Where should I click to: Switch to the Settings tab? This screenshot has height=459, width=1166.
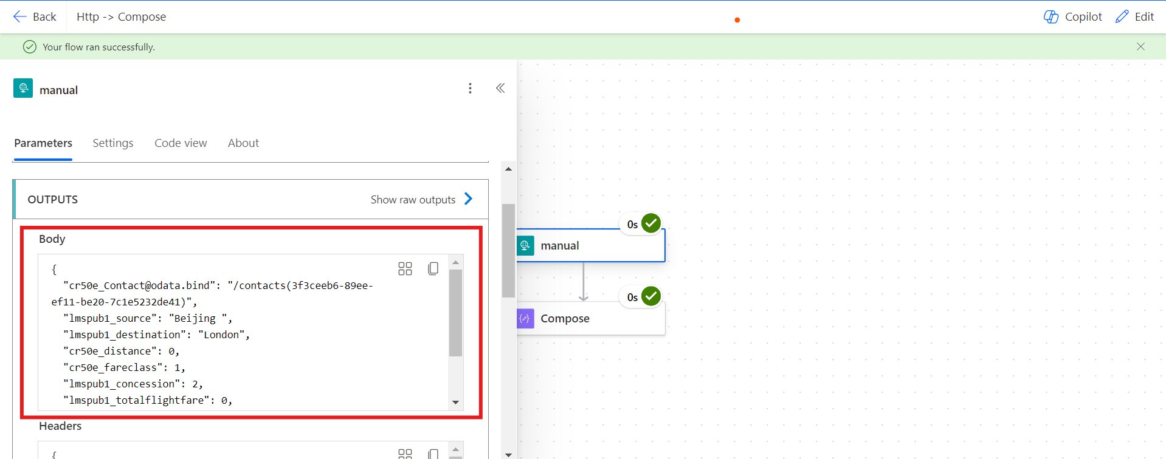click(x=112, y=143)
